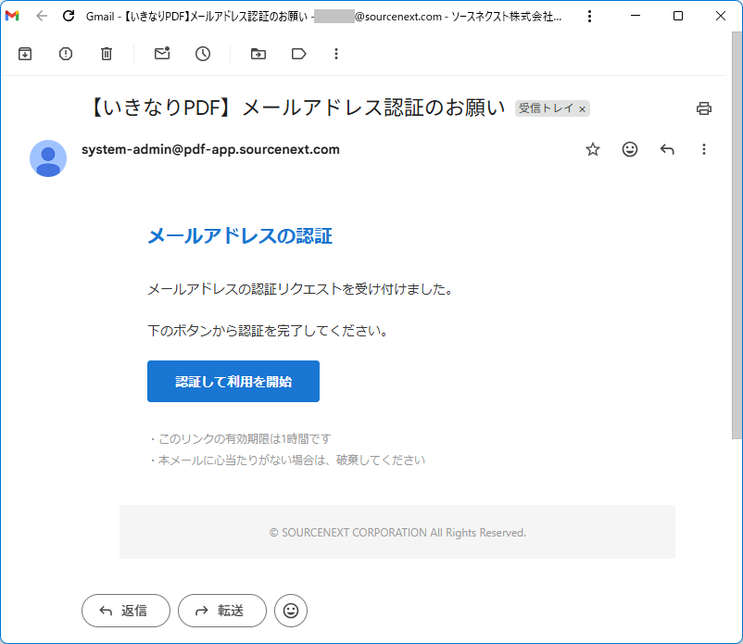Click the reply arrow in message header
This screenshot has width=743, height=644.
tap(667, 149)
